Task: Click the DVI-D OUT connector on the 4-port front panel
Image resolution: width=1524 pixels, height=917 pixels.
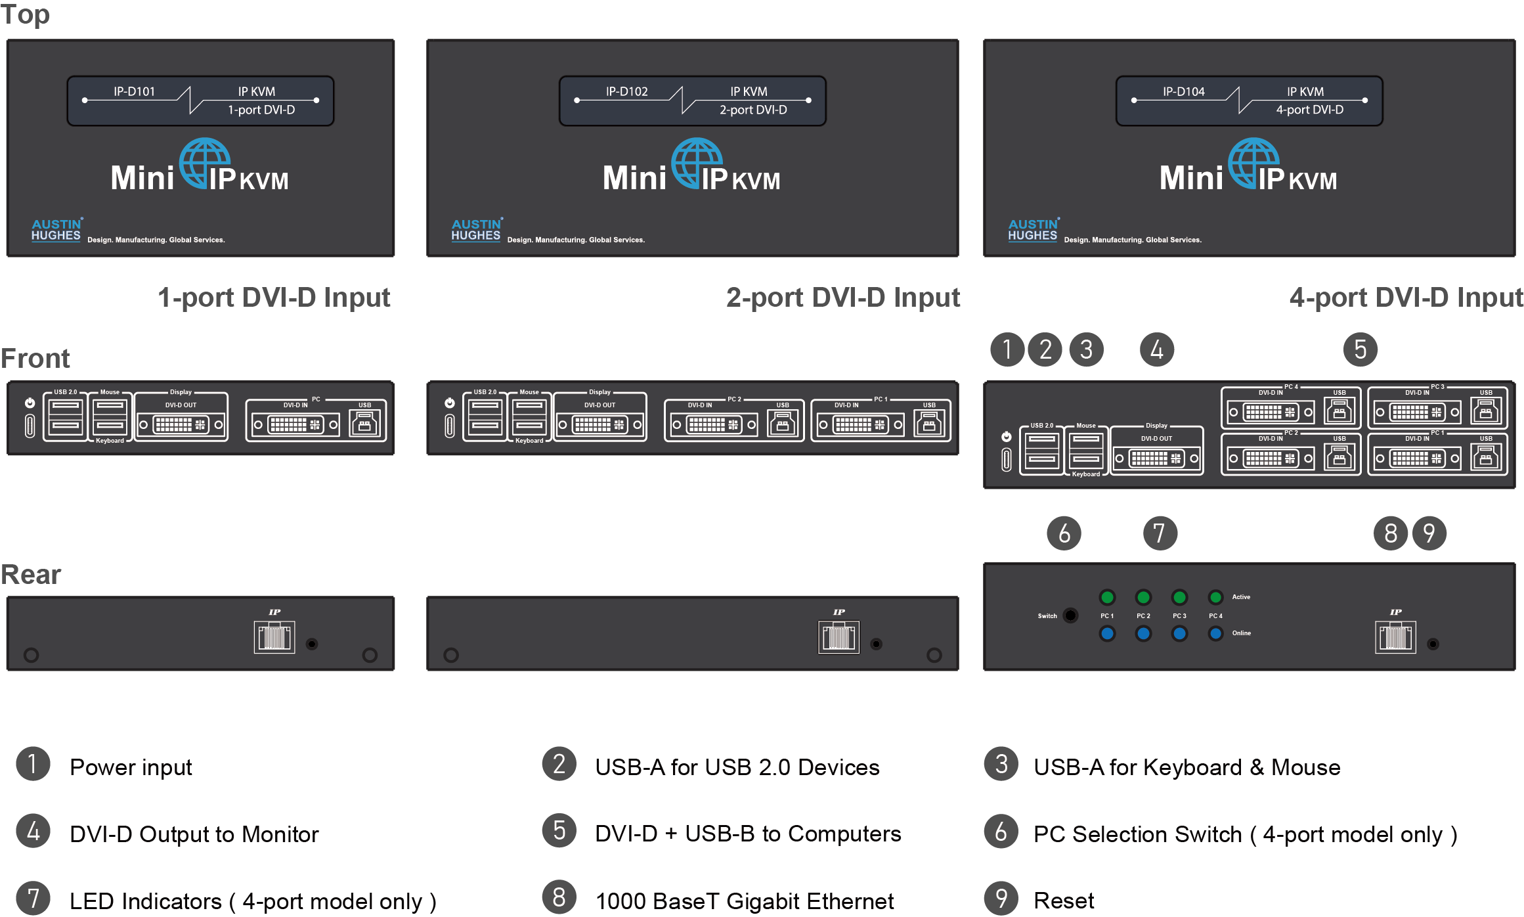Action: coord(1157,458)
